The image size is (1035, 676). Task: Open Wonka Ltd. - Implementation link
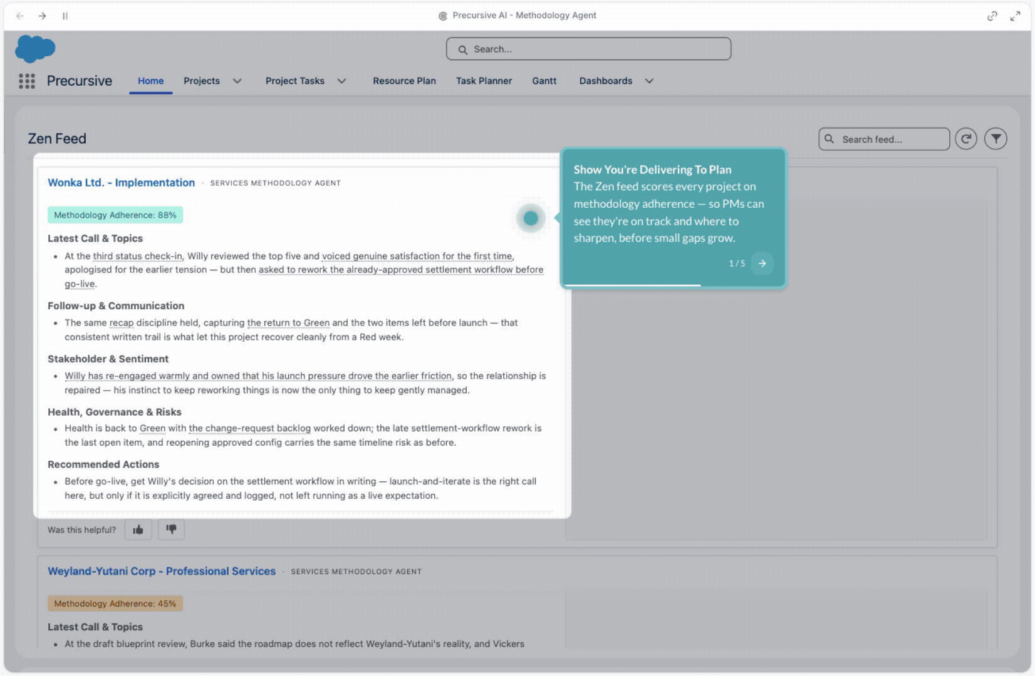click(x=122, y=183)
